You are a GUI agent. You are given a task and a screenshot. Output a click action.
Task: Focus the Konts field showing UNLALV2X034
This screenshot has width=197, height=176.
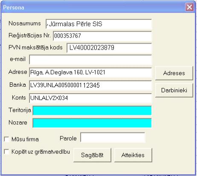click(x=90, y=98)
